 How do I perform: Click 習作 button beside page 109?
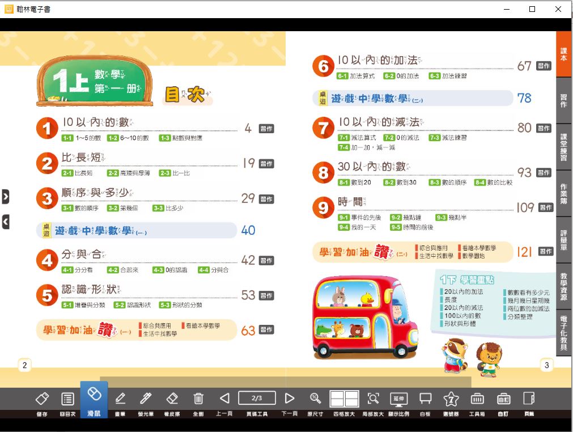click(x=546, y=207)
